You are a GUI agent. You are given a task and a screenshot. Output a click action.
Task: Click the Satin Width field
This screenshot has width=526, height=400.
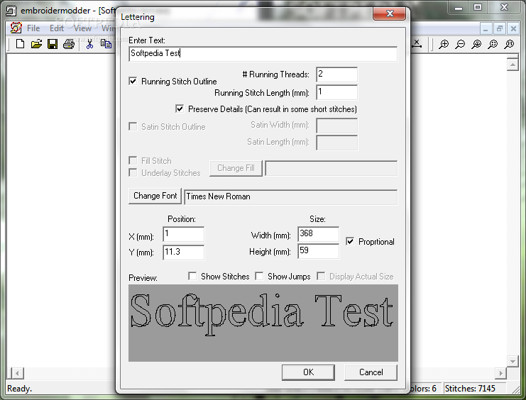[x=336, y=126]
